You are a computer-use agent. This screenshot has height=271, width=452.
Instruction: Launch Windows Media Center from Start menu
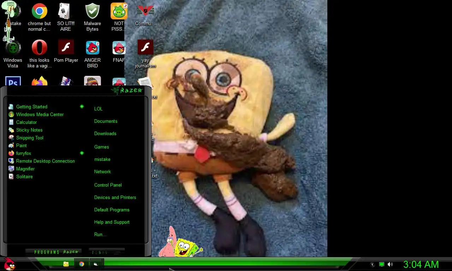pos(40,114)
